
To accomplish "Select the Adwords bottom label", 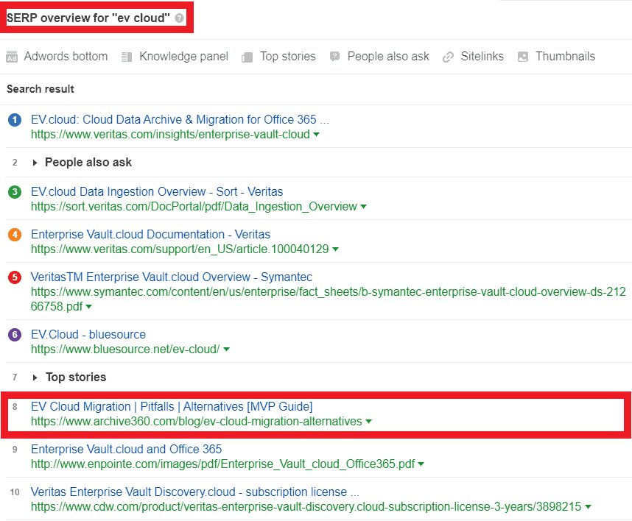I will pyautogui.click(x=66, y=57).
